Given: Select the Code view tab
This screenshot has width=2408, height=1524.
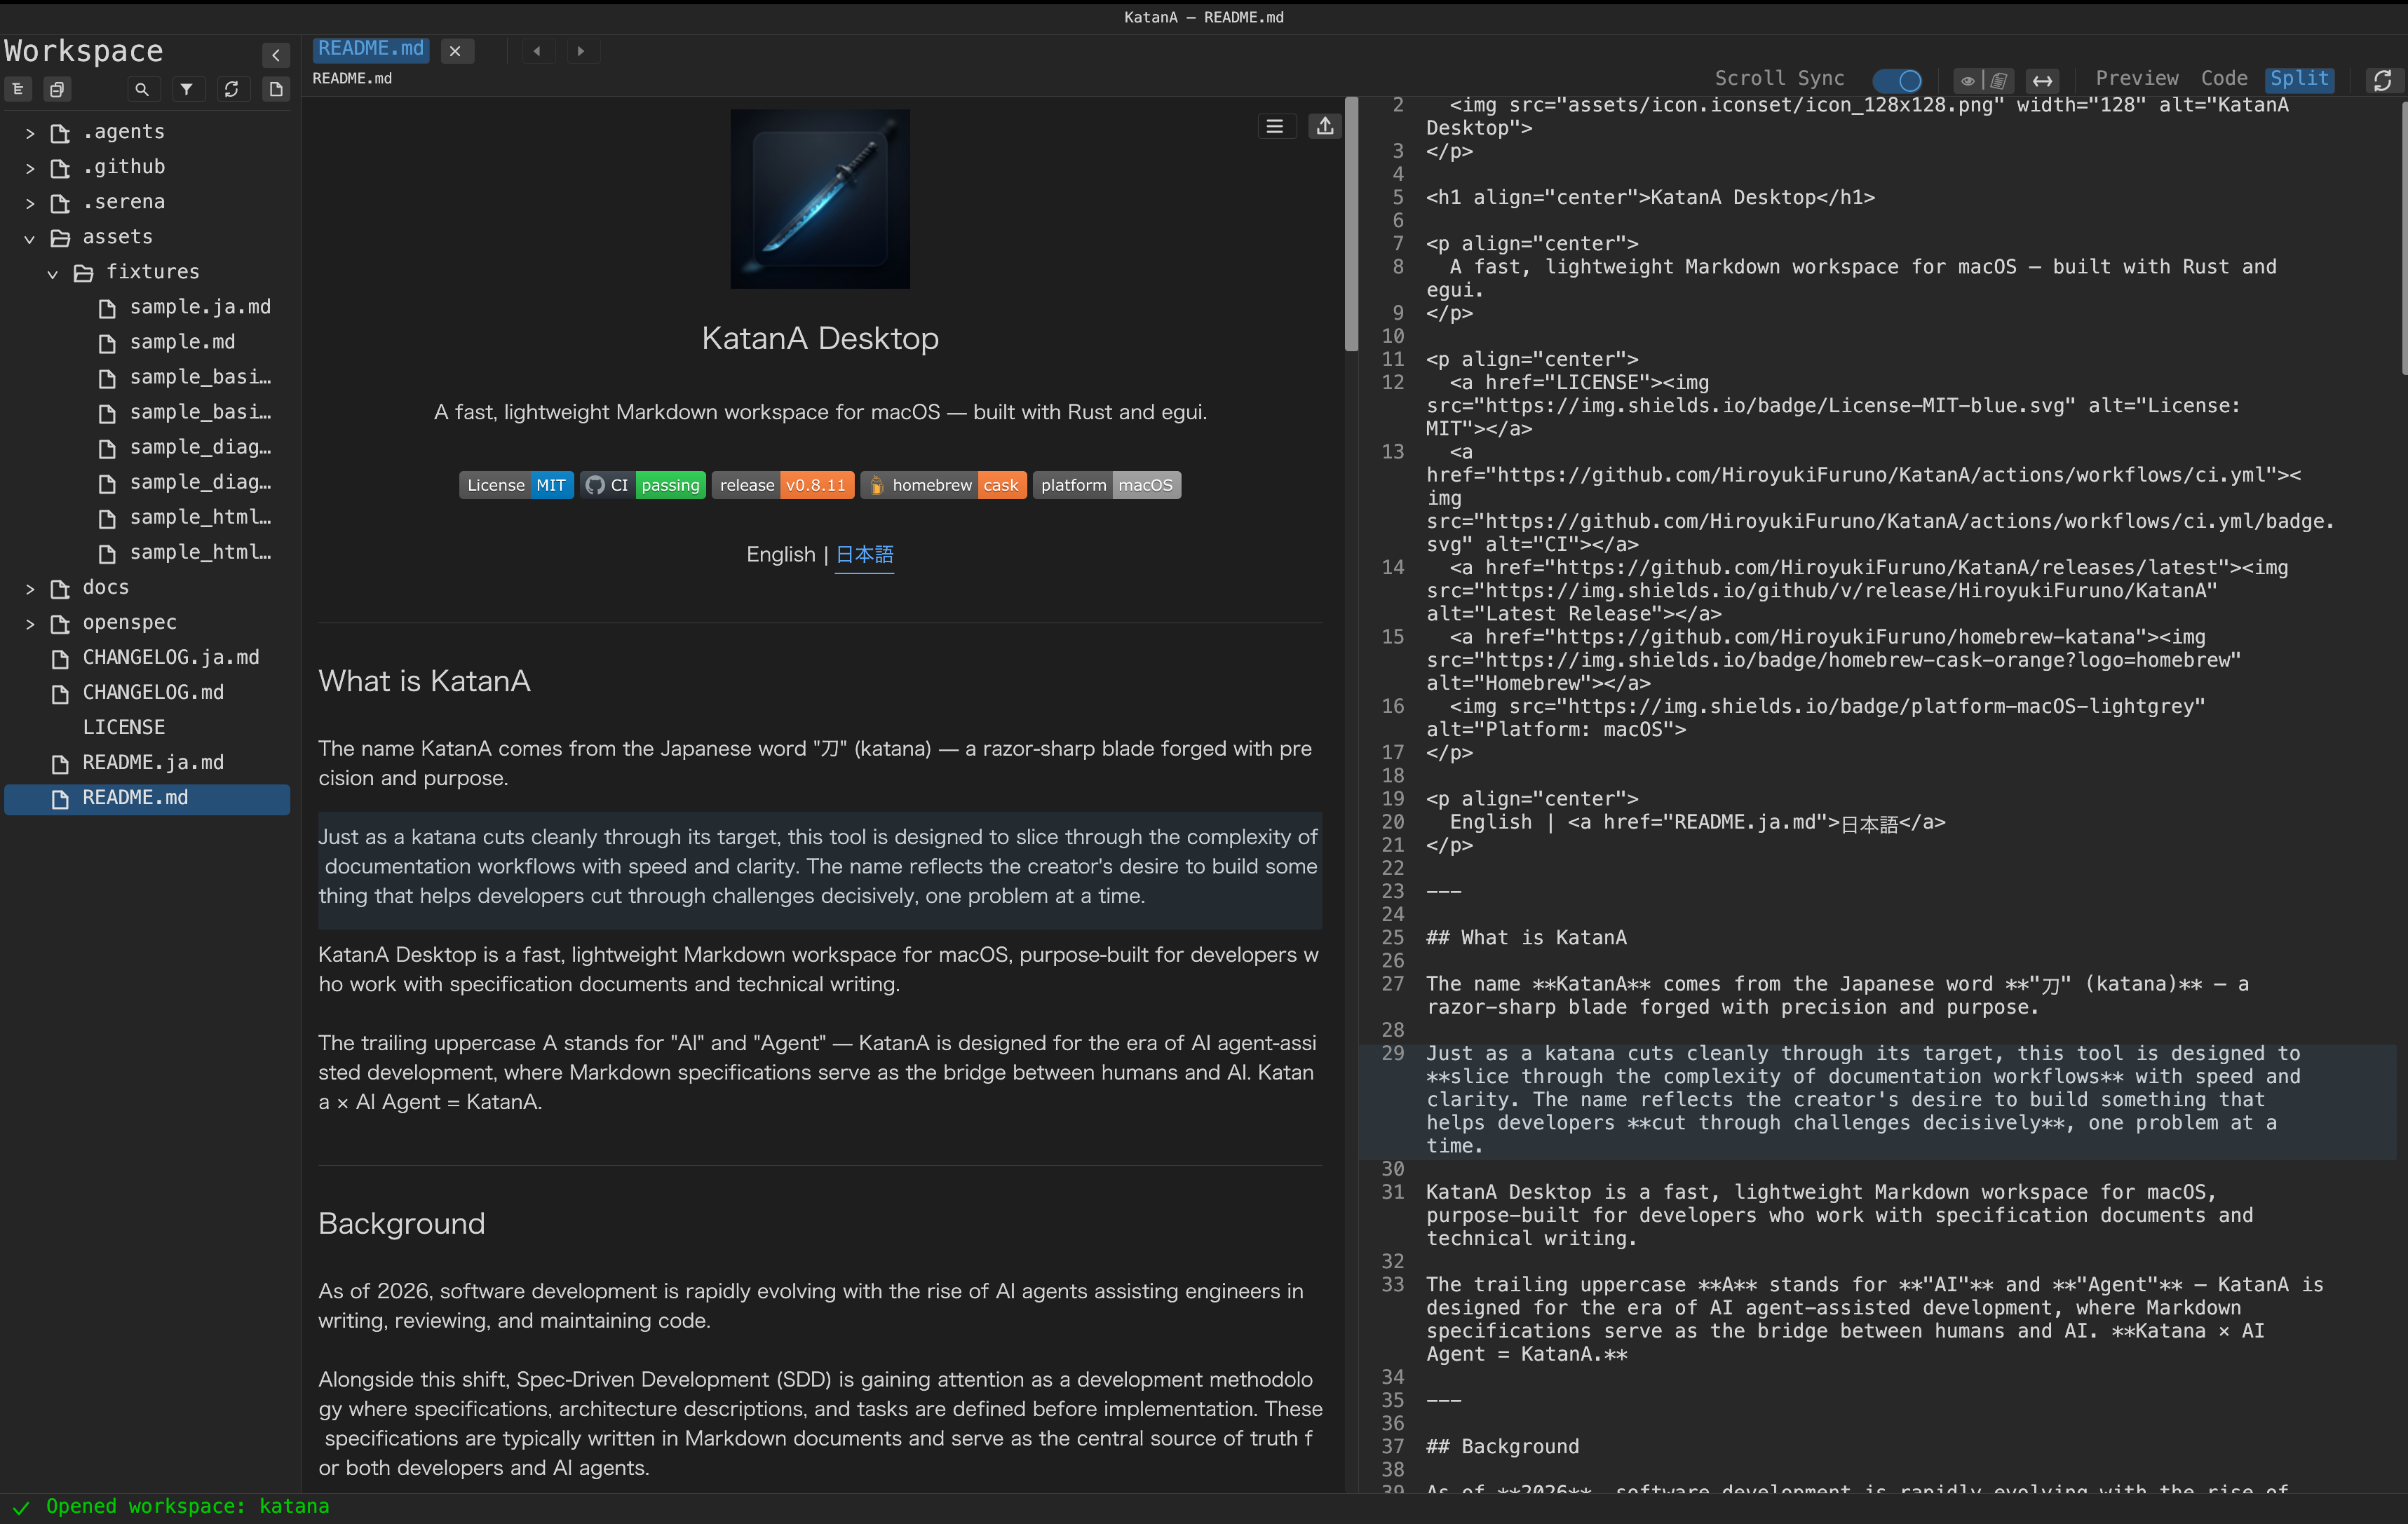Looking at the screenshot, I should tap(2223, 78).
